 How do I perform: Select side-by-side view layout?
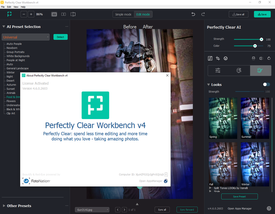pyautogui.click(x=64, y=14)
